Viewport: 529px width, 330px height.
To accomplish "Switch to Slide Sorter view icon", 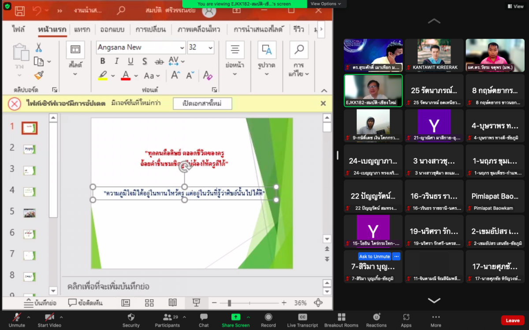I will click(x=149, y=303).
